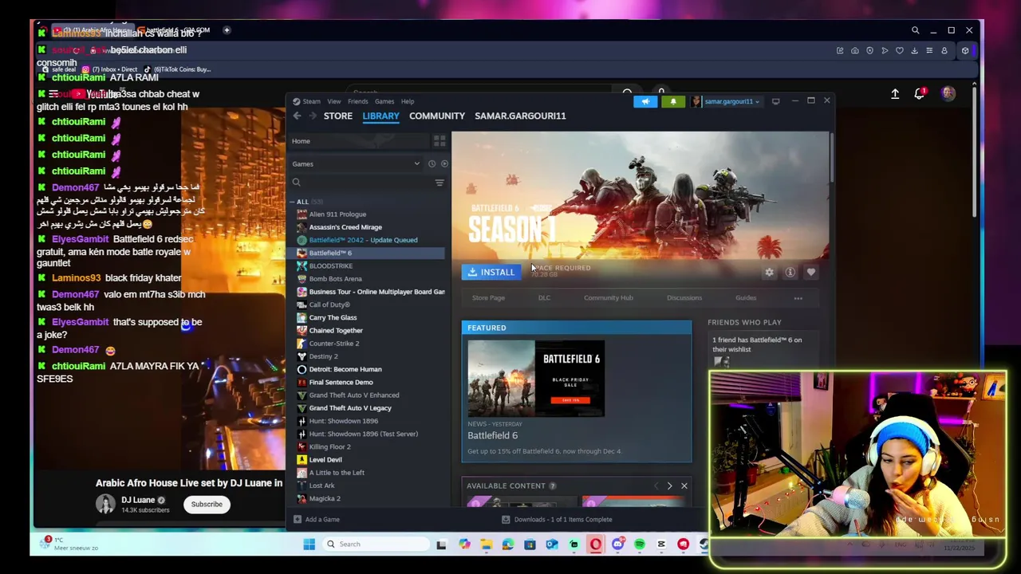Toggle library grid view icon beside Home
This screenshot has height=574, width=1021.
pos(440,141)
